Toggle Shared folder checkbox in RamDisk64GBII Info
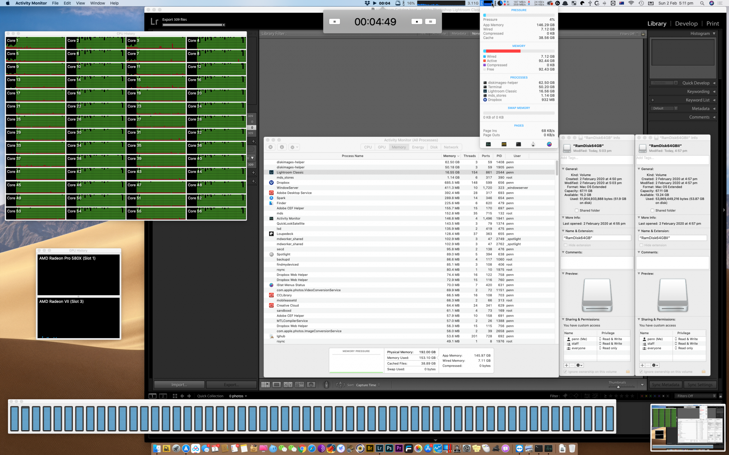 pos(652,210)
